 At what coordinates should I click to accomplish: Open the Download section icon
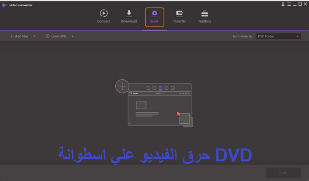[129, 13]
